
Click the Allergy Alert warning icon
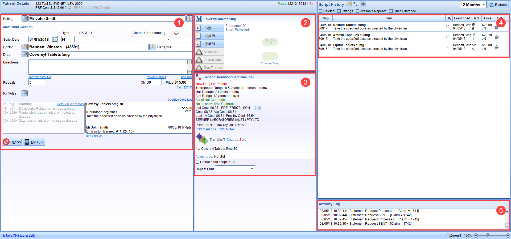pos(209,52)
